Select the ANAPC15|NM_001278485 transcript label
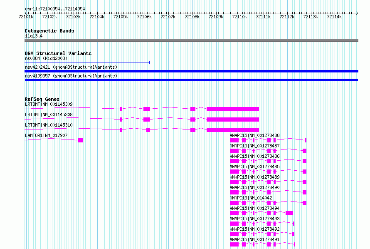370x249 pixels. point(254,167)
